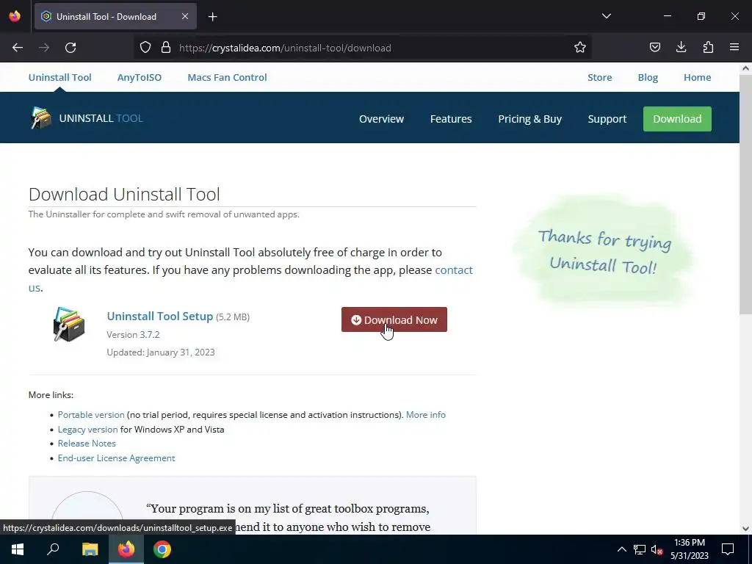
Task: Go back using the browser back arrow
Action: [x=18, y=48]
